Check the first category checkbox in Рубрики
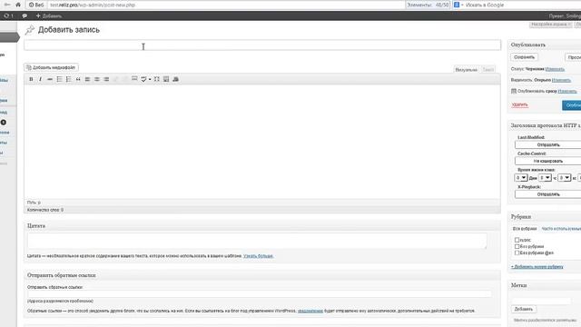 coord(517,240)
